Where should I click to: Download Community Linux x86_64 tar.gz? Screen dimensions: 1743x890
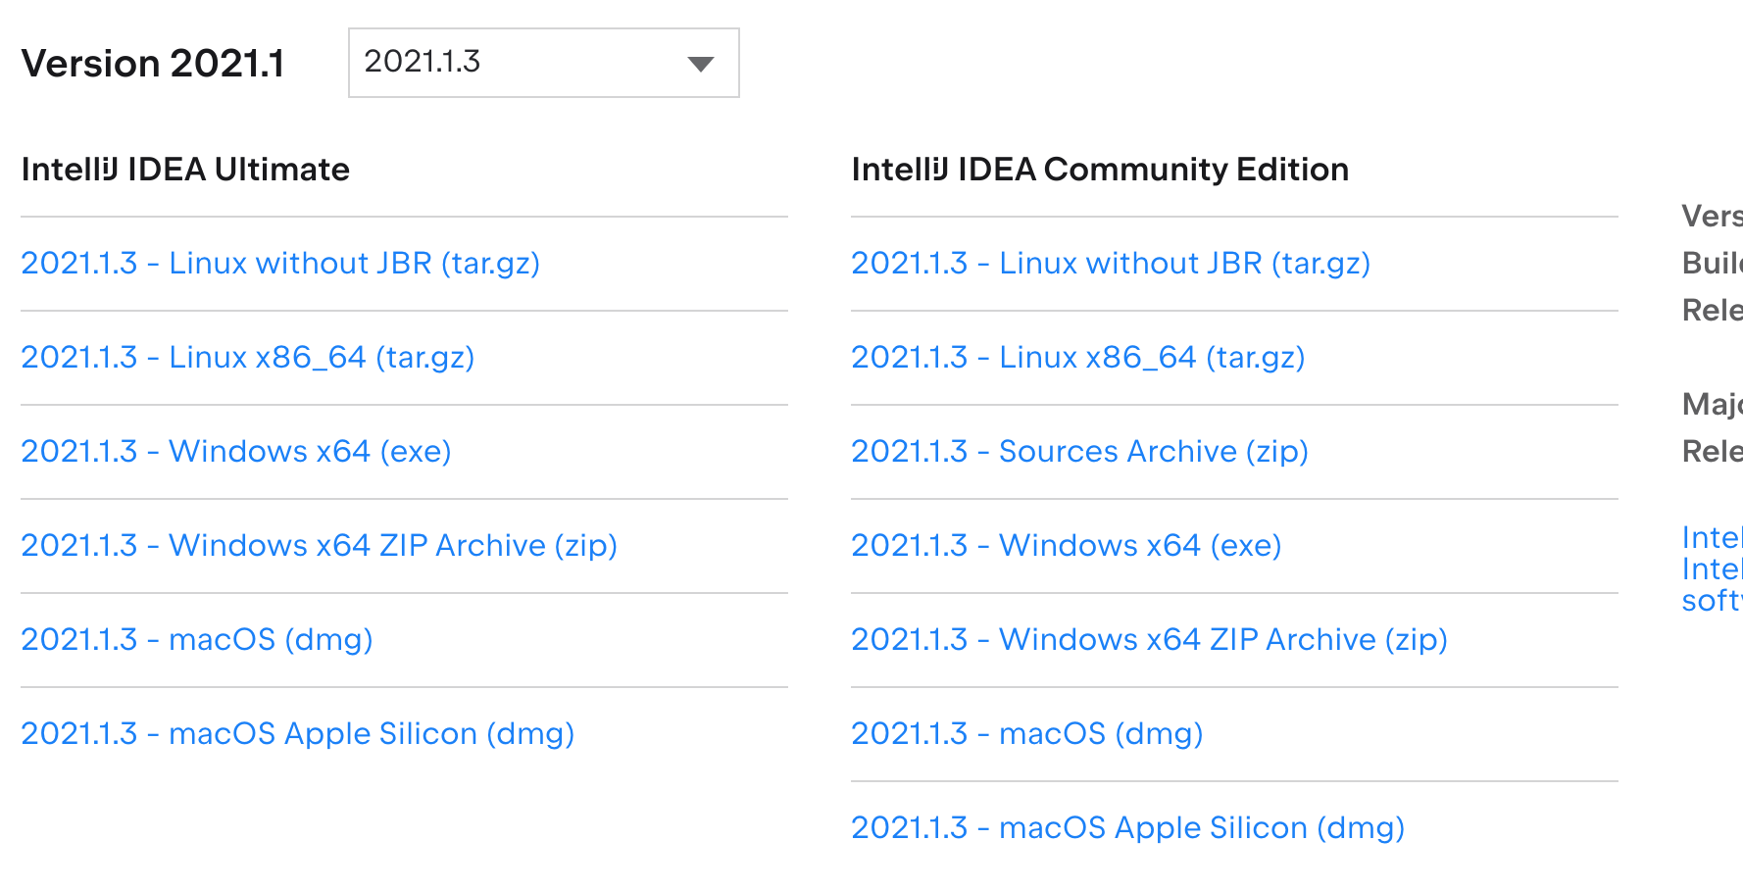(x=1077, y=357)
